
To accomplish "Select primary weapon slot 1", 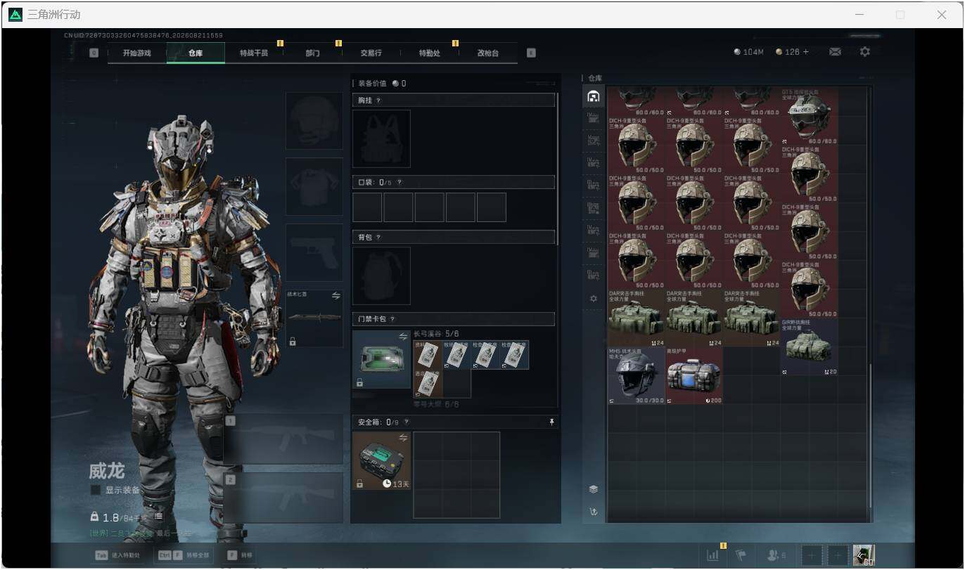I will point(283,439).
